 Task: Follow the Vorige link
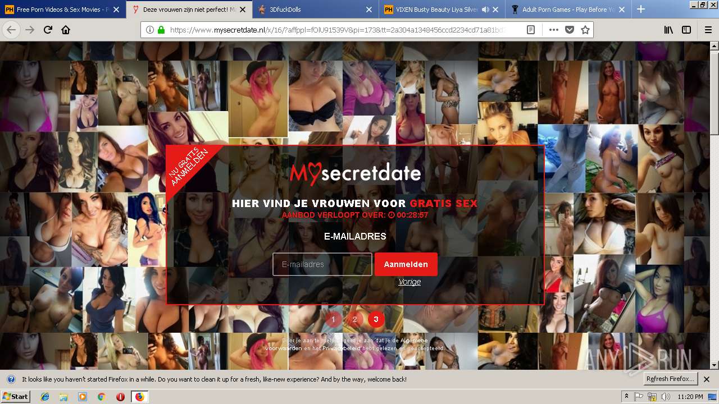pyautogui.click(x=409, y=282)
